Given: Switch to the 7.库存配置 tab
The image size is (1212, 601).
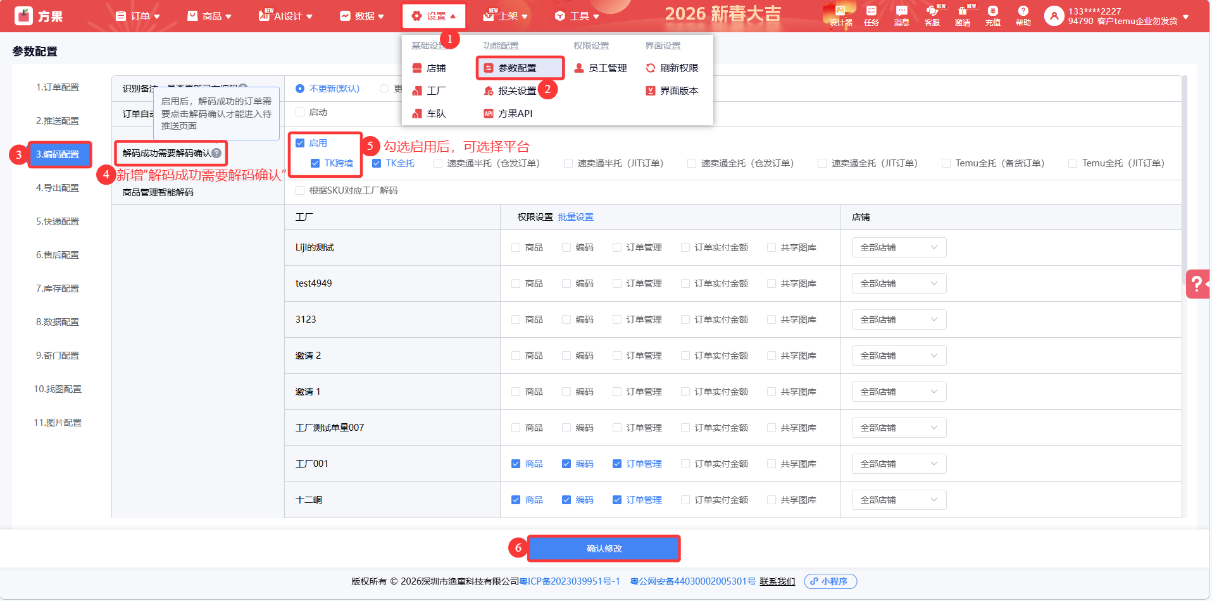Looking at the screenshot, I should pyautogui.click(x=58, y=288).
